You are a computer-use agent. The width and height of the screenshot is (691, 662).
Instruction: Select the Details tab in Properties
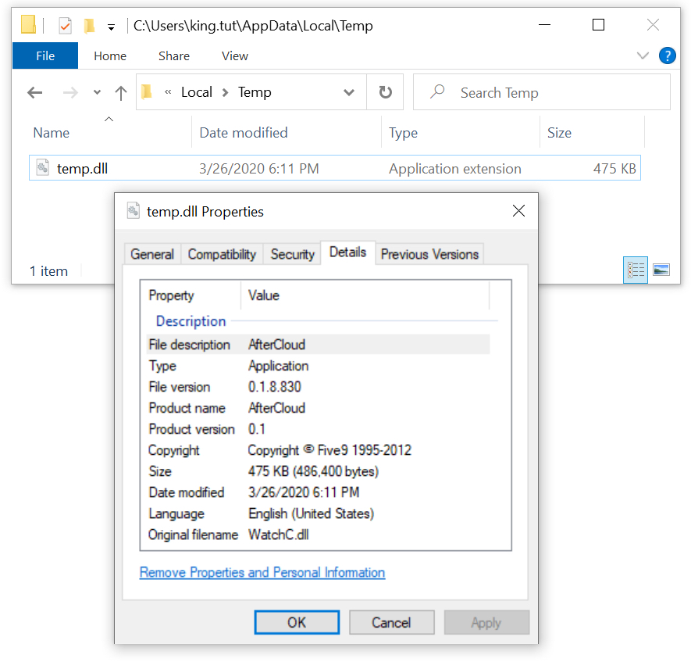coord(347,252)
